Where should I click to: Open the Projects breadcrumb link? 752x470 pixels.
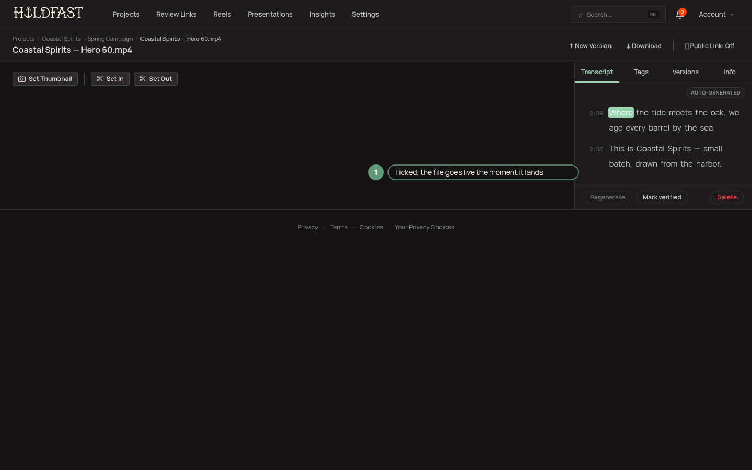pyautogui.click(x=23, y=39)
